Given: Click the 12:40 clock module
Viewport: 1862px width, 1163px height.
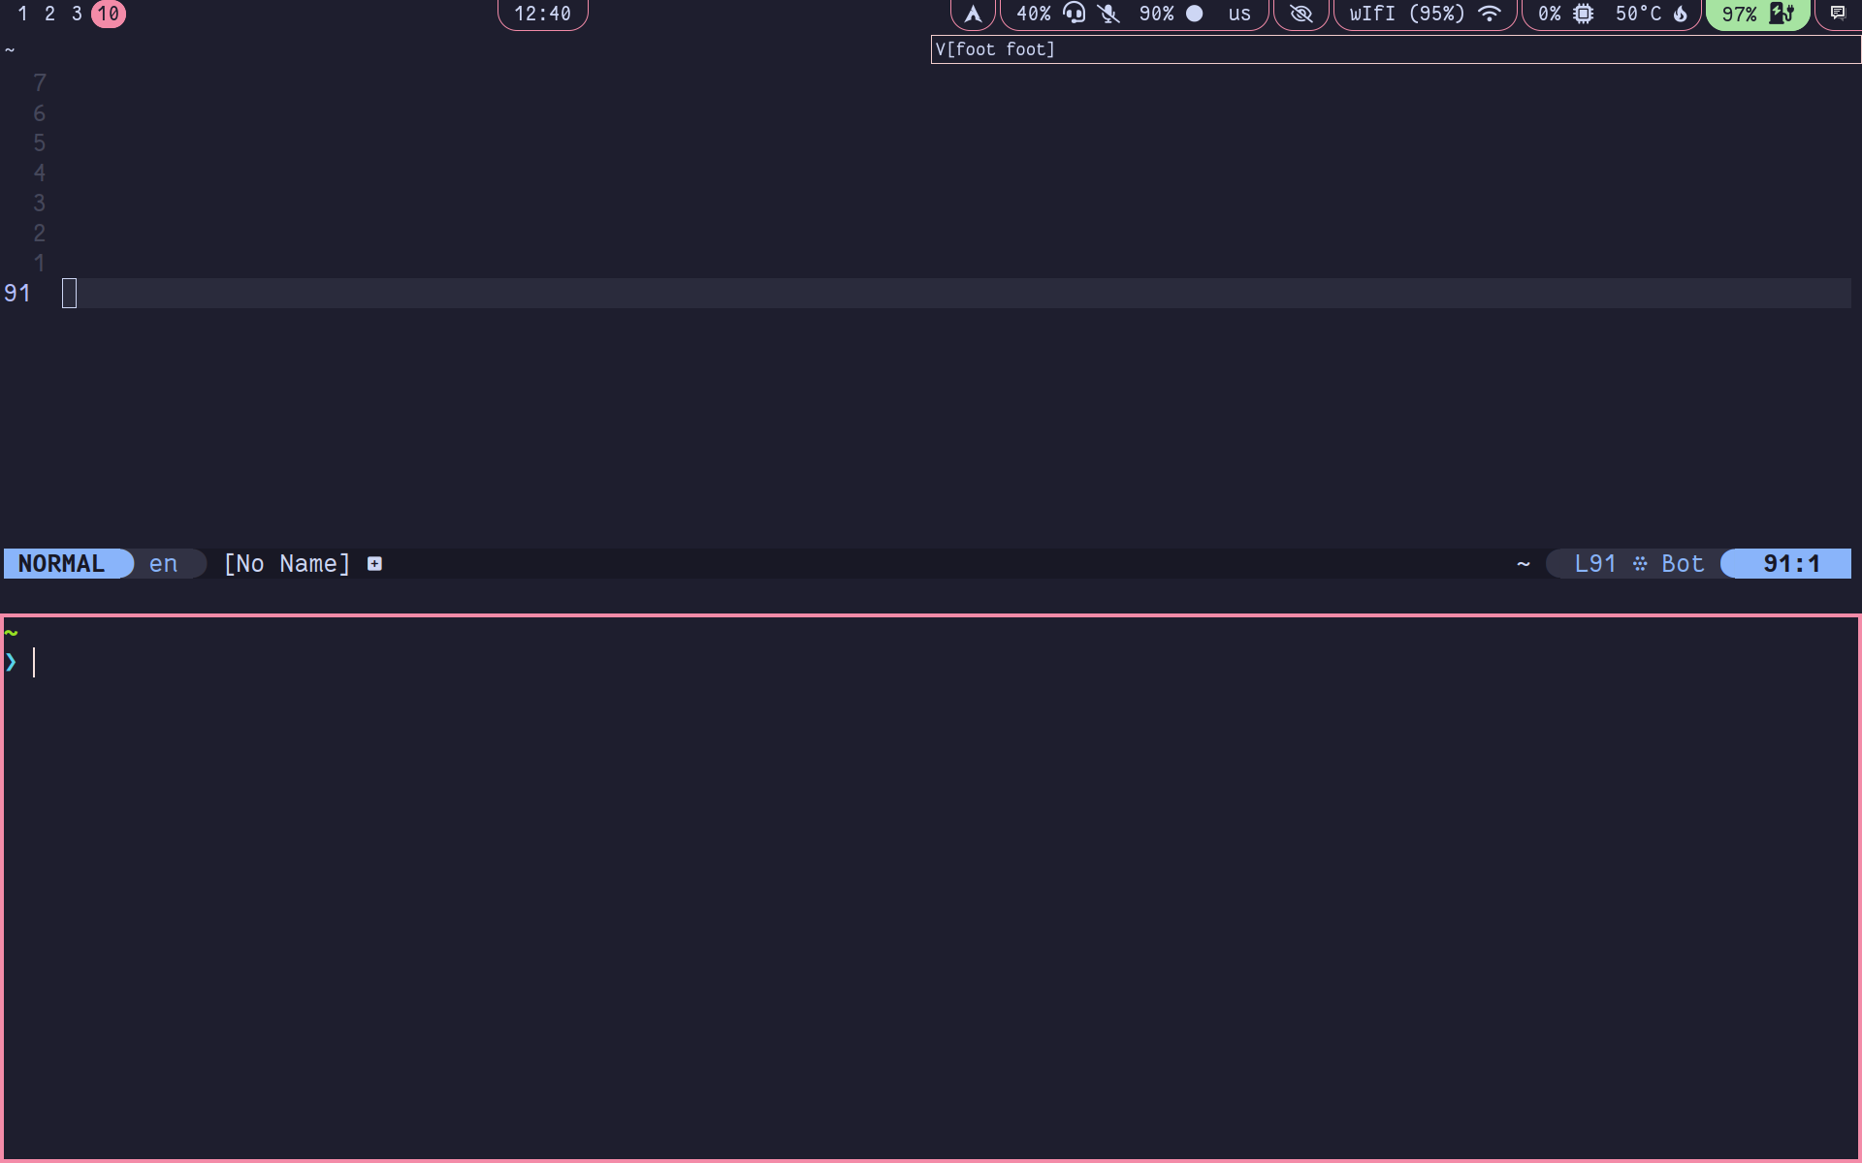Looking at the screenshot, I should 542,14.
